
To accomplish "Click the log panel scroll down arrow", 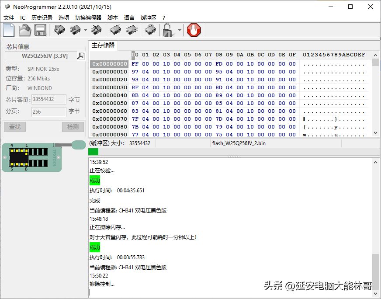I will point(375,293).
